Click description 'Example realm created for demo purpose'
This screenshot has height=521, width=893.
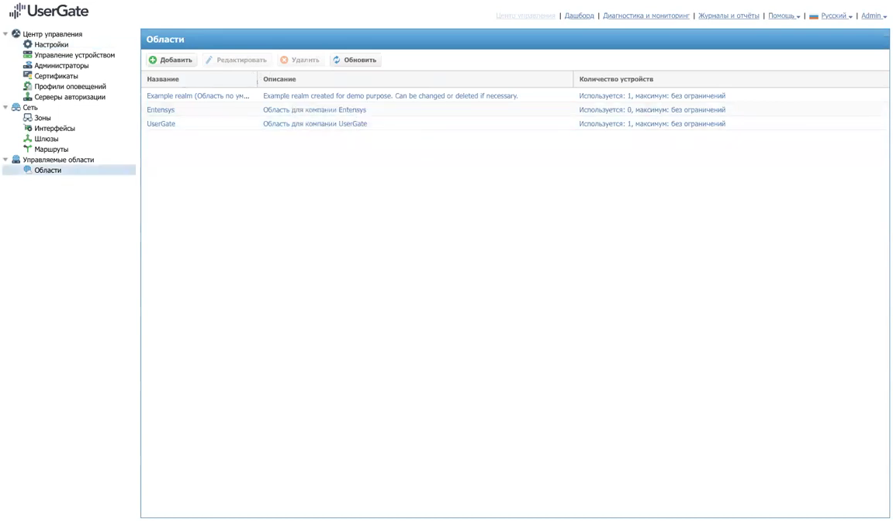[x=391, y=95]
